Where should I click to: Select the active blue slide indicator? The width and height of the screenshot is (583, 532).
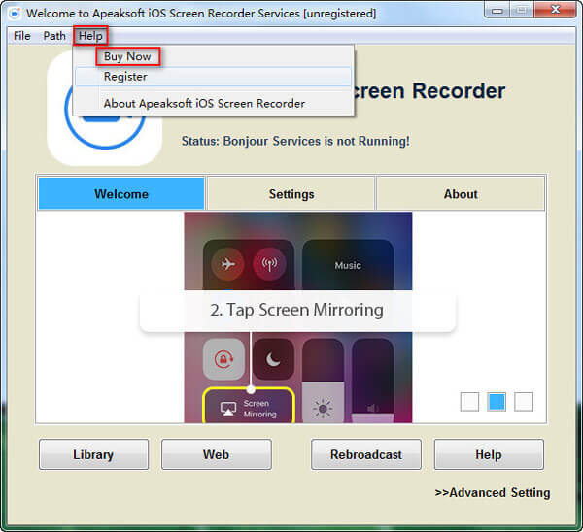coord(497,402)
